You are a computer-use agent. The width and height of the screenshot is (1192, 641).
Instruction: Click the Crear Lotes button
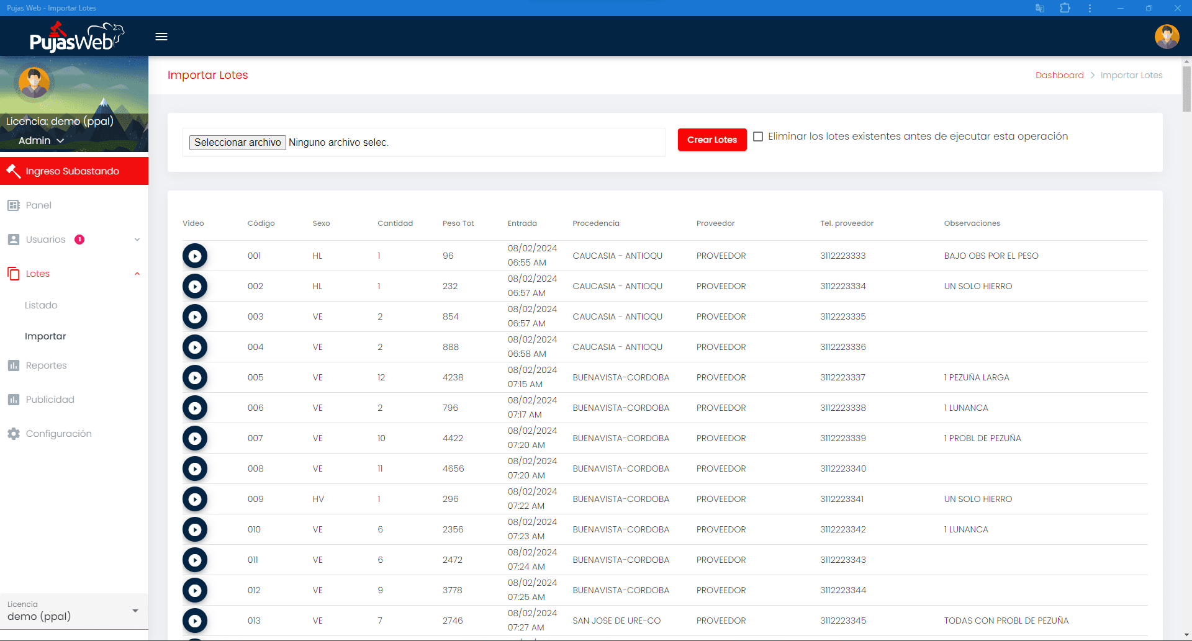point(711,140)
